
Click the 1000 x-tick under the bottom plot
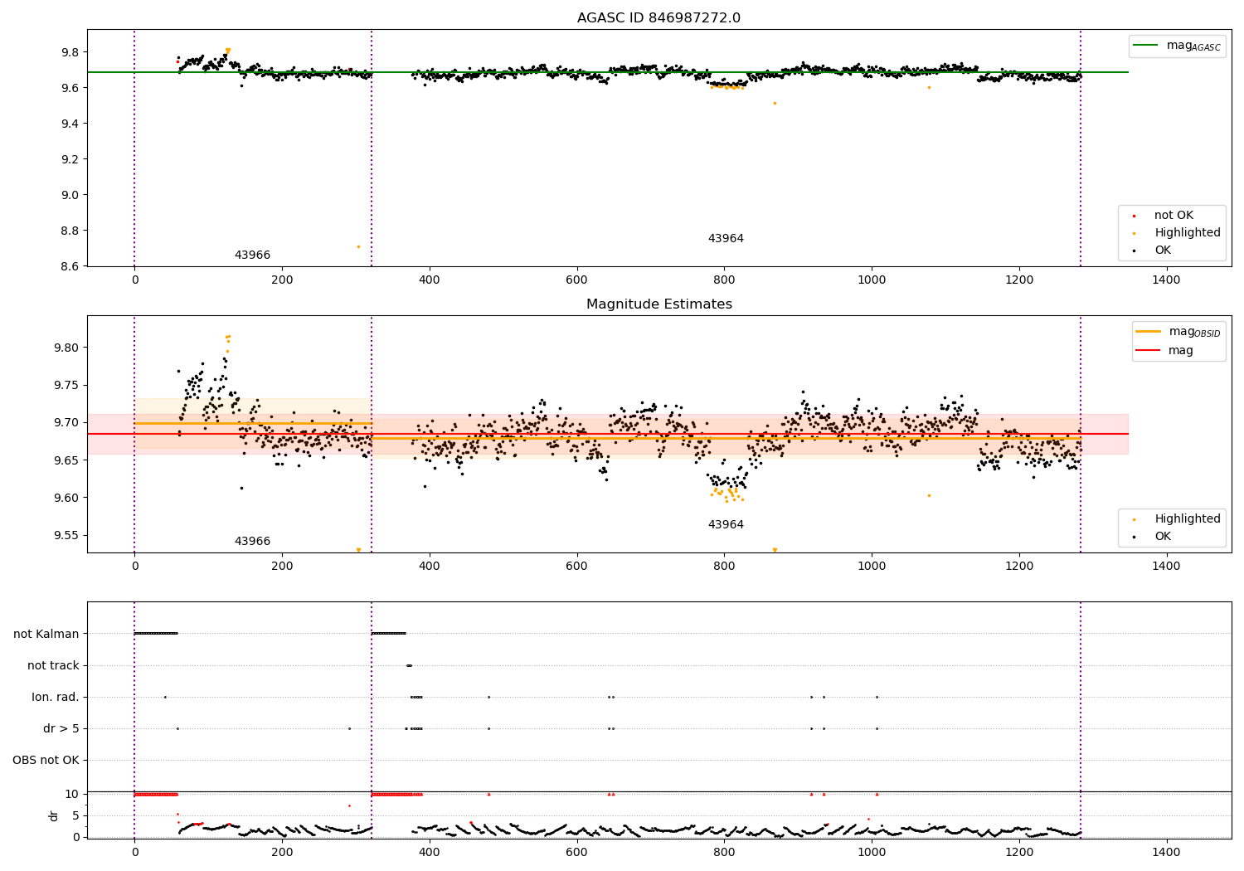(x=872, y=851)
